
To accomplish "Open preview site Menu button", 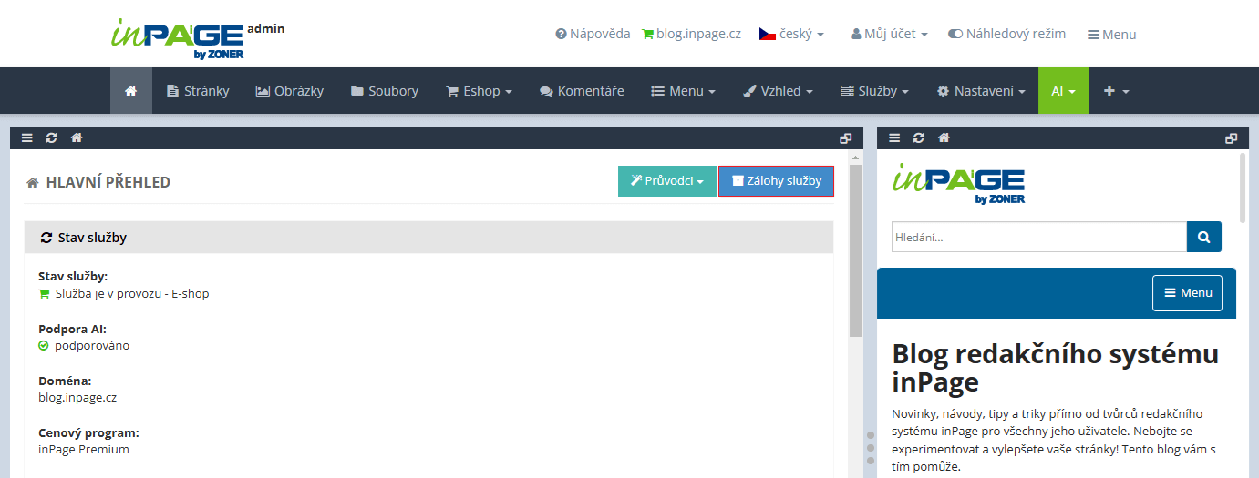I will 1187,293.
